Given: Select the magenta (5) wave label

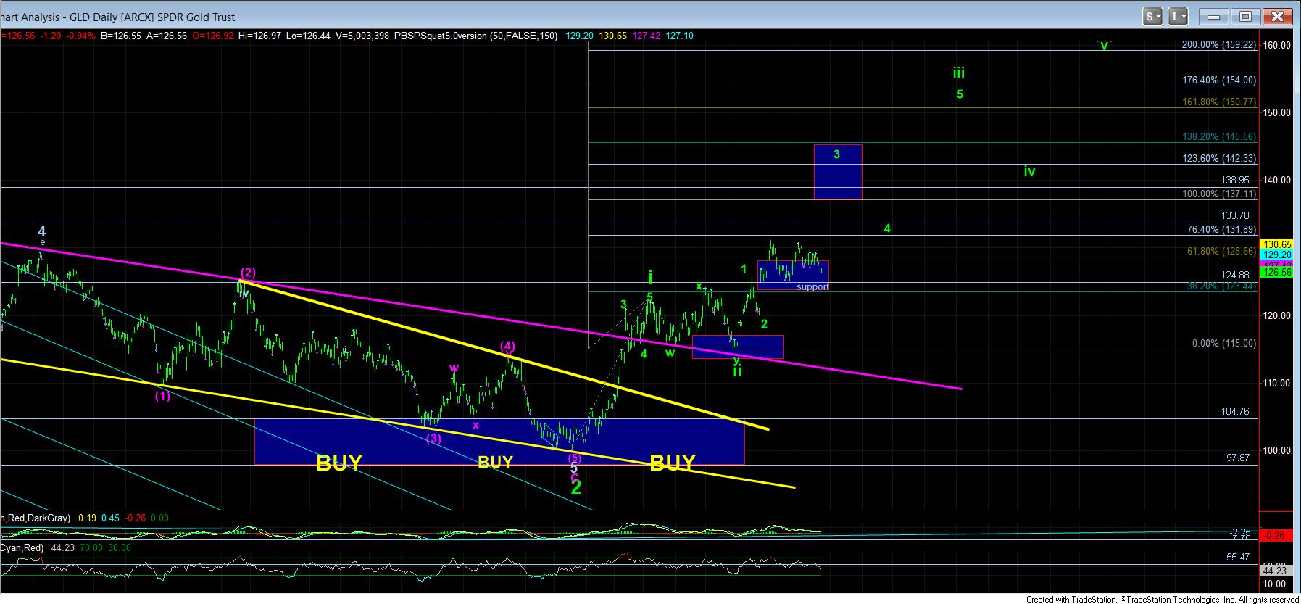Looking at the screenshot, I should 574,458.
